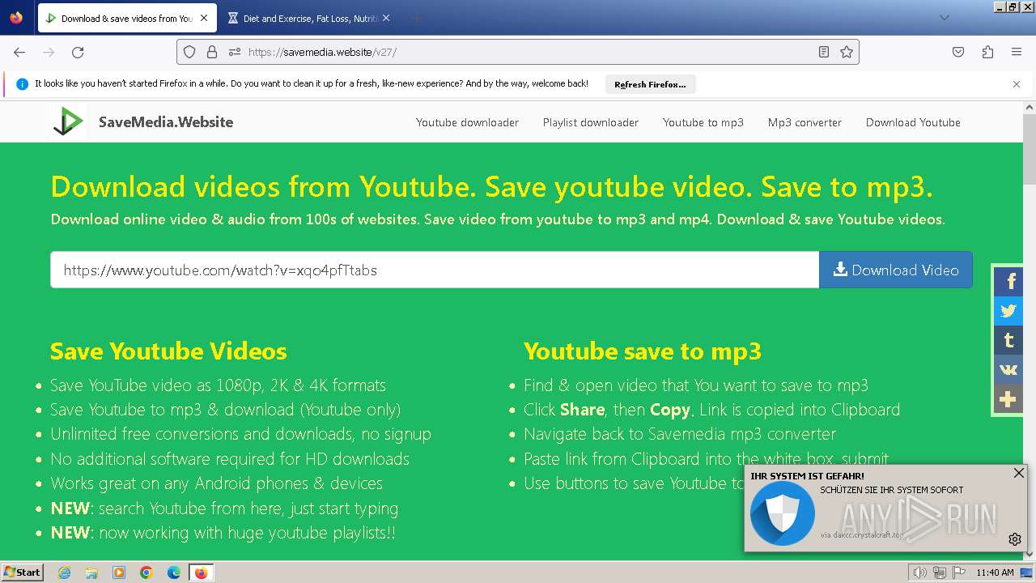Open site permissions icon in address bar
1036x583 pixels.
coord(235,52)
